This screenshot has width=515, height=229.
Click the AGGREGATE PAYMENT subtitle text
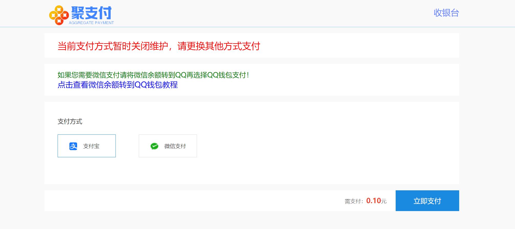[91, 23]
